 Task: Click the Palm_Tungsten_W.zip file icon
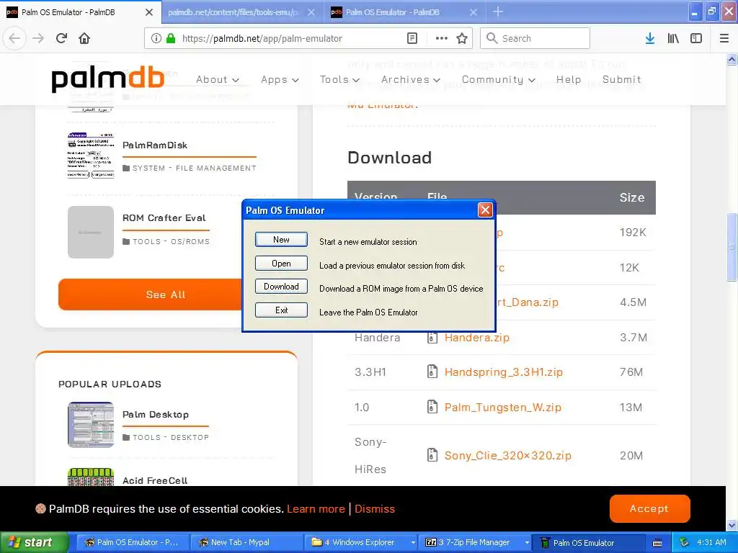[x=432, y=407]
